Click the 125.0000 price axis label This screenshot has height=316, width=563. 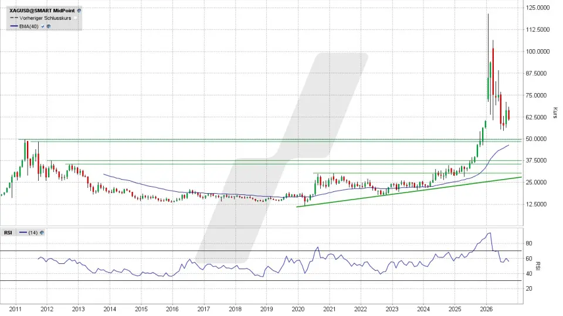[x=538, y=8]
